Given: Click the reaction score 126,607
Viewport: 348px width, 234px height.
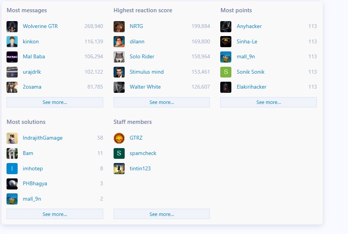Looking at the screenshot, I should point(201,87).
